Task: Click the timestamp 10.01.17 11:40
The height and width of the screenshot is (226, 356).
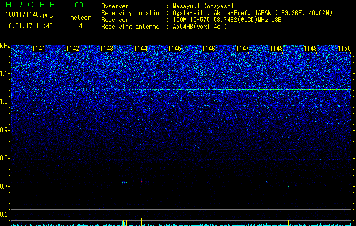Action: click(x=29, y=26)
